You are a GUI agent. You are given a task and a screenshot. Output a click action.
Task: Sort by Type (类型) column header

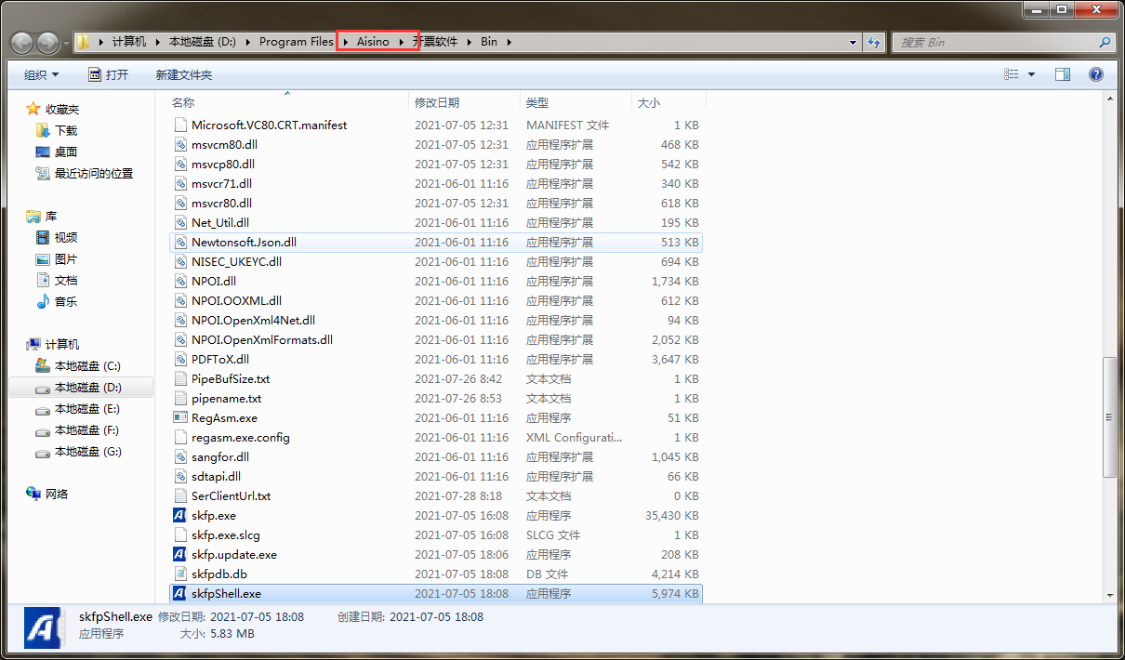coord(576,102)
